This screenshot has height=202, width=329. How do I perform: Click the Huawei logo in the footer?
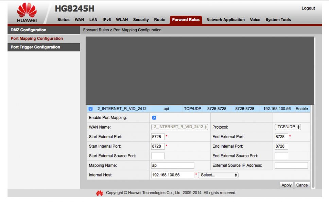click(99, 192)
